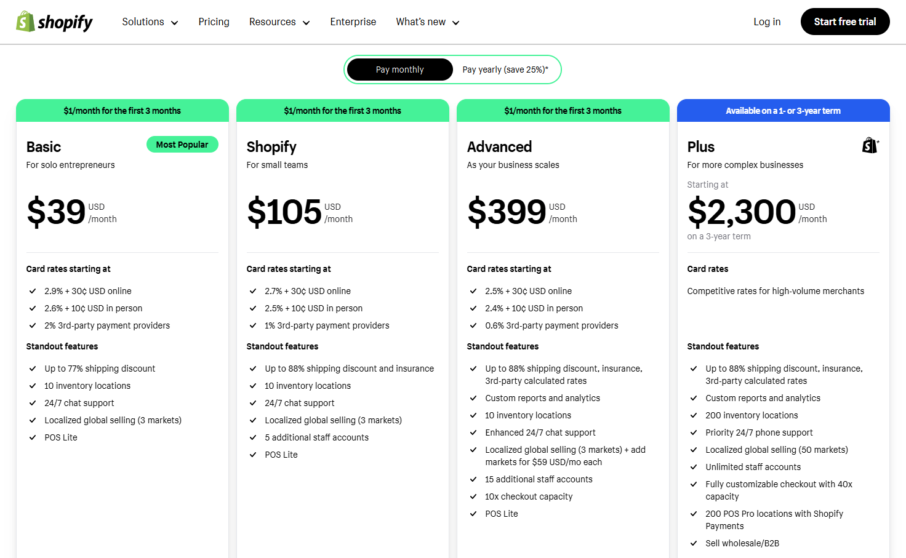This screenshot has height=558, width=906.
Task: Select the Advanced plan heading
Action: (x=499, y=147)
